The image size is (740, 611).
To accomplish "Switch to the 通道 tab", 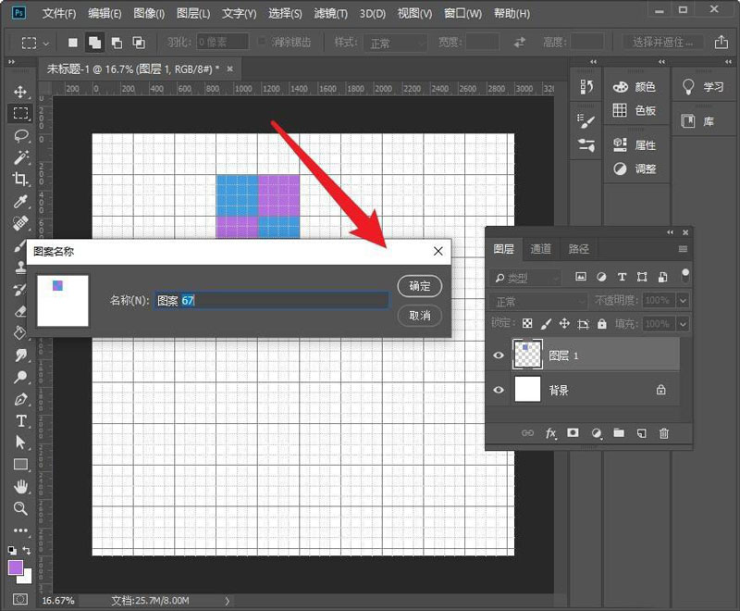I will pos(541,249).
